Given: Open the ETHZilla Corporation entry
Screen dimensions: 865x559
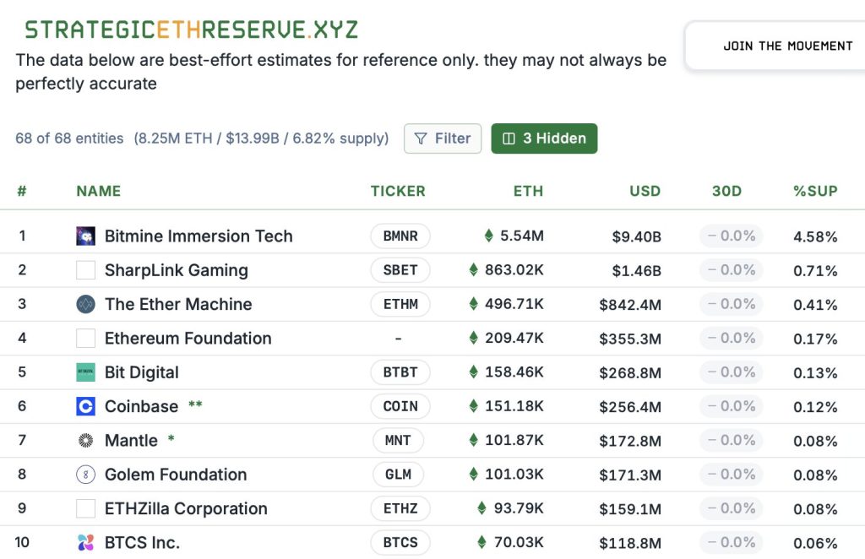Looking at the screenshot, I should click(186, 508).
